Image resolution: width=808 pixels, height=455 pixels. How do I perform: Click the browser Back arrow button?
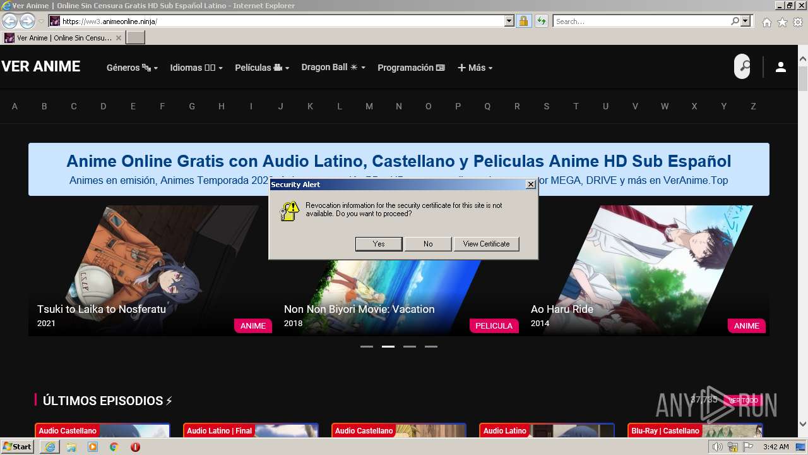(9, 21)
